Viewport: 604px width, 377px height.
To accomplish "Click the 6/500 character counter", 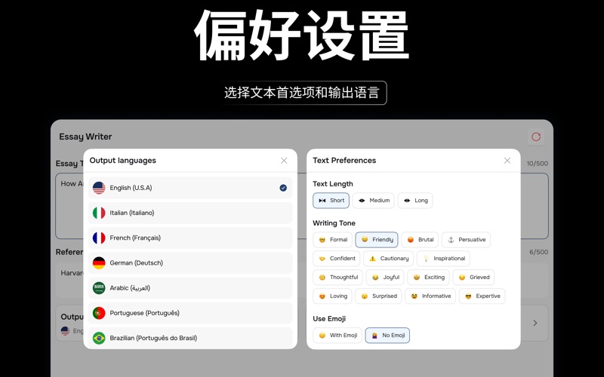I will click(538, 252).
